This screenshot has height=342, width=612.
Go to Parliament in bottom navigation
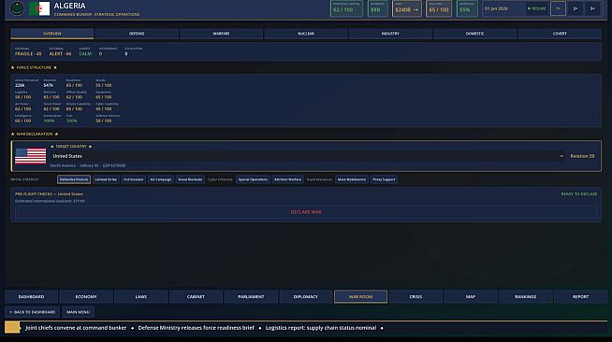(x=251, y=297)
